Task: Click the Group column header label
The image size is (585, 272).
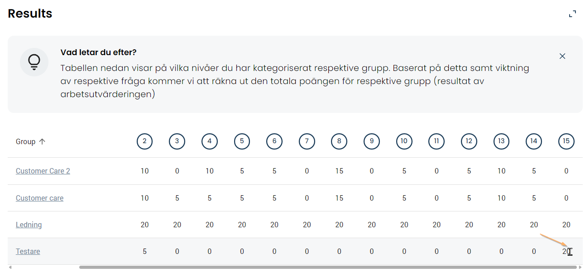Action: click(x=25, y=141)
